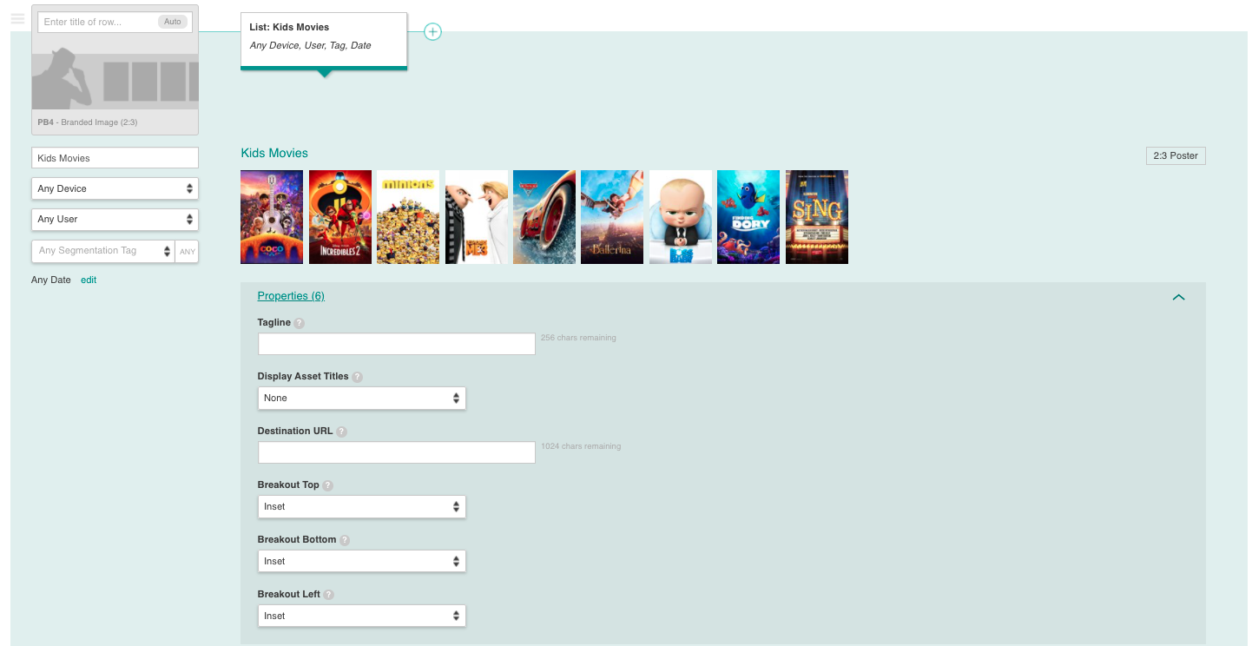Focus the Destination URL input field
This screenshot has width=1252, height=646.
pyautogui.click(x=397, y=452)
